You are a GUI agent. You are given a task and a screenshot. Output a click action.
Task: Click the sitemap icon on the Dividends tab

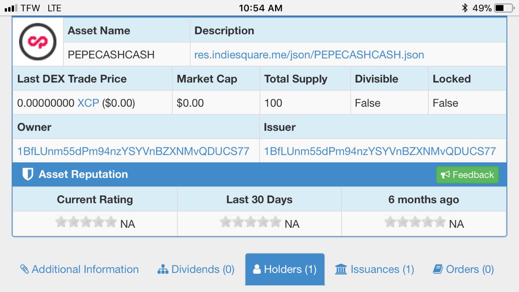tap(163, 269)
